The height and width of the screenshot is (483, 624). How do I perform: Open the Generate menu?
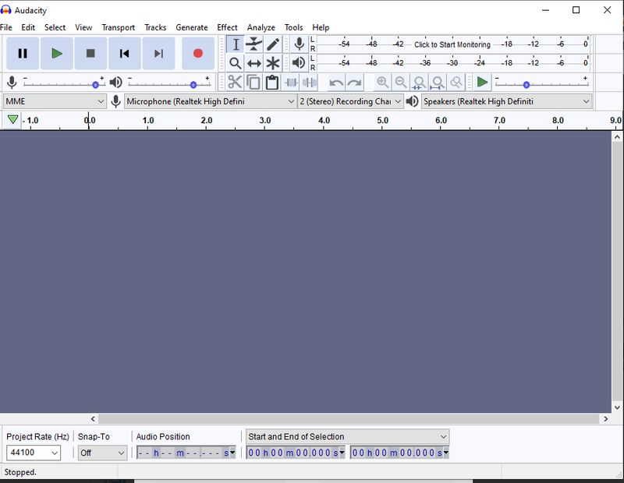(x=192, y=26)
